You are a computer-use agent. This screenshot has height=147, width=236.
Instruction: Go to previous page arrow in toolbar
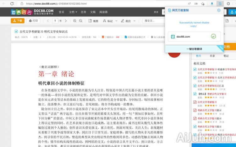[x=48, y=21]
